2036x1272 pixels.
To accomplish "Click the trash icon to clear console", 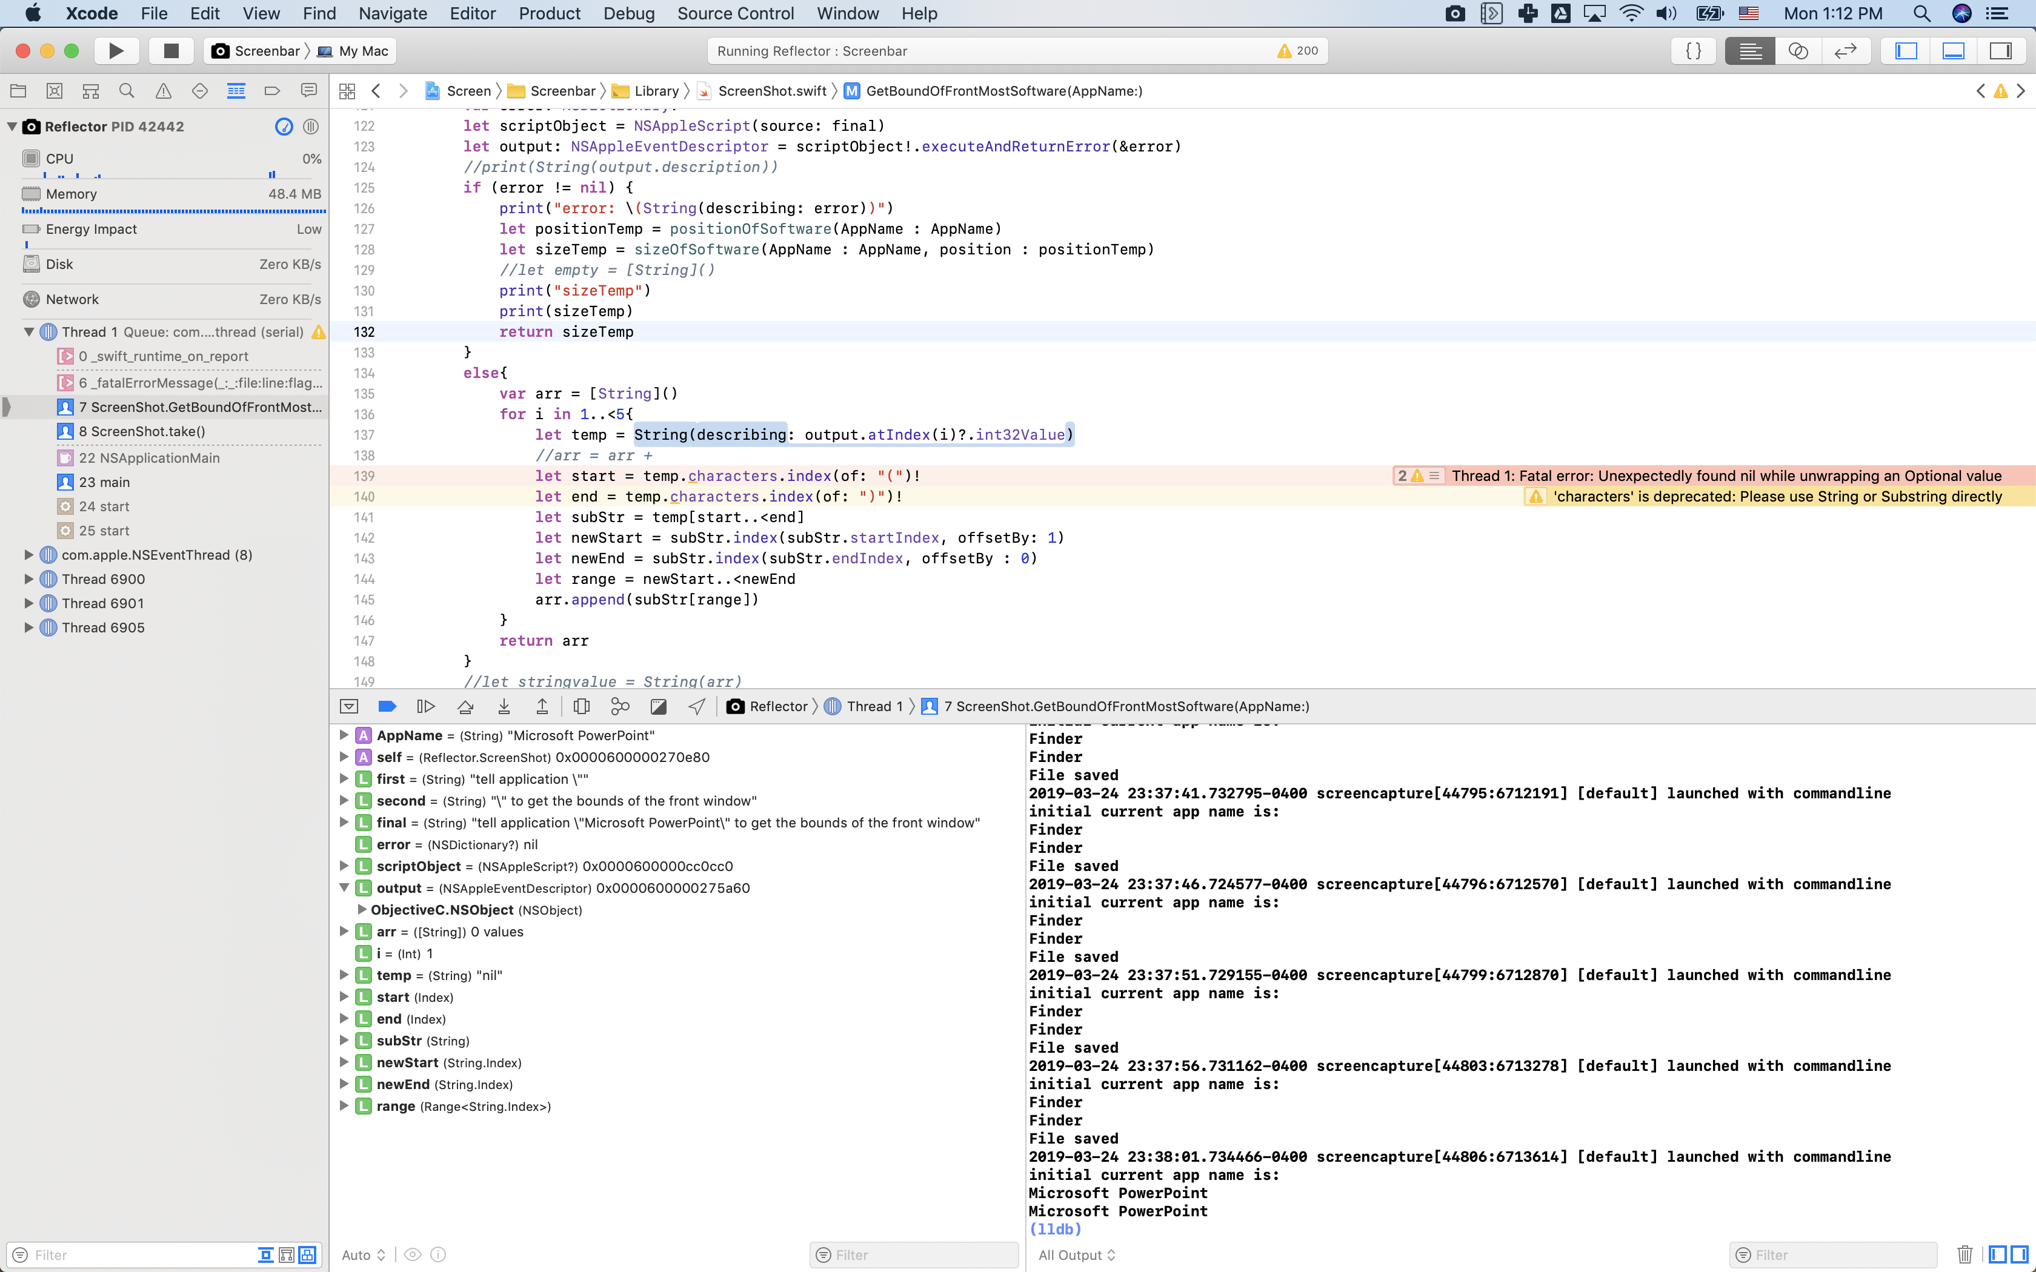I will (1964, 1254).
